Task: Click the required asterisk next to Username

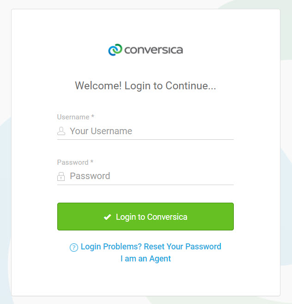Action: pyautogui.click(x=92, y=116)
